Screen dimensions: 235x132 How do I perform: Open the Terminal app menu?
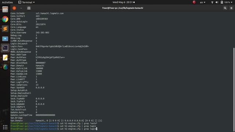coord(26,2)
